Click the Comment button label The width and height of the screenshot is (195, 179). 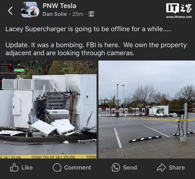tap(78, 167)
